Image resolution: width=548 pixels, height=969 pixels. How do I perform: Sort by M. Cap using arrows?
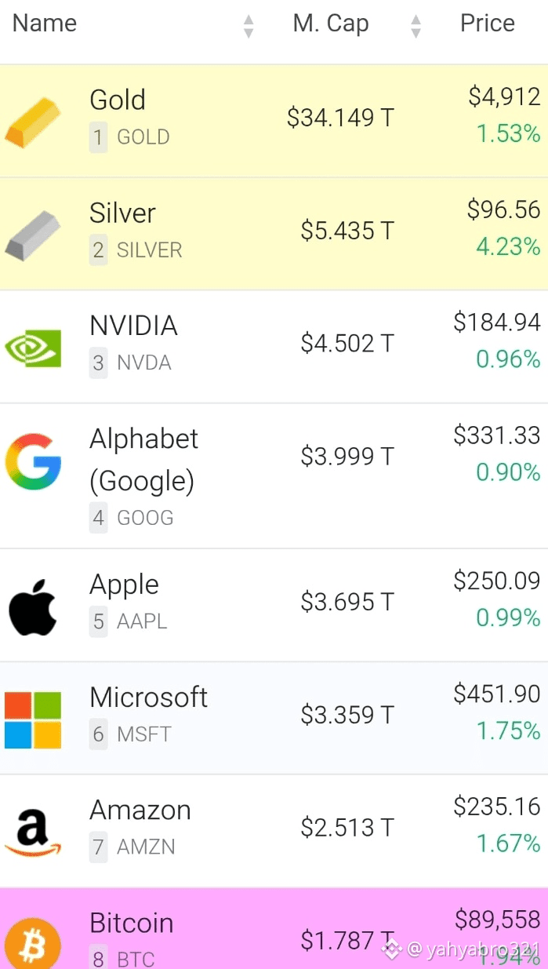coord(416,26)
